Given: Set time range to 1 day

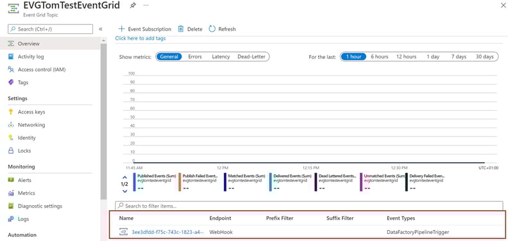Looking at the screenshot, I should coord(433,56).
